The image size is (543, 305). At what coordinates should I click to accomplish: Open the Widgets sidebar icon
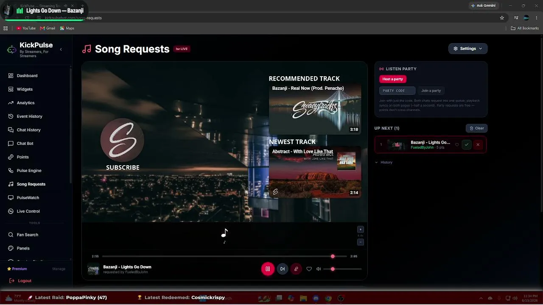click(11, 89)
